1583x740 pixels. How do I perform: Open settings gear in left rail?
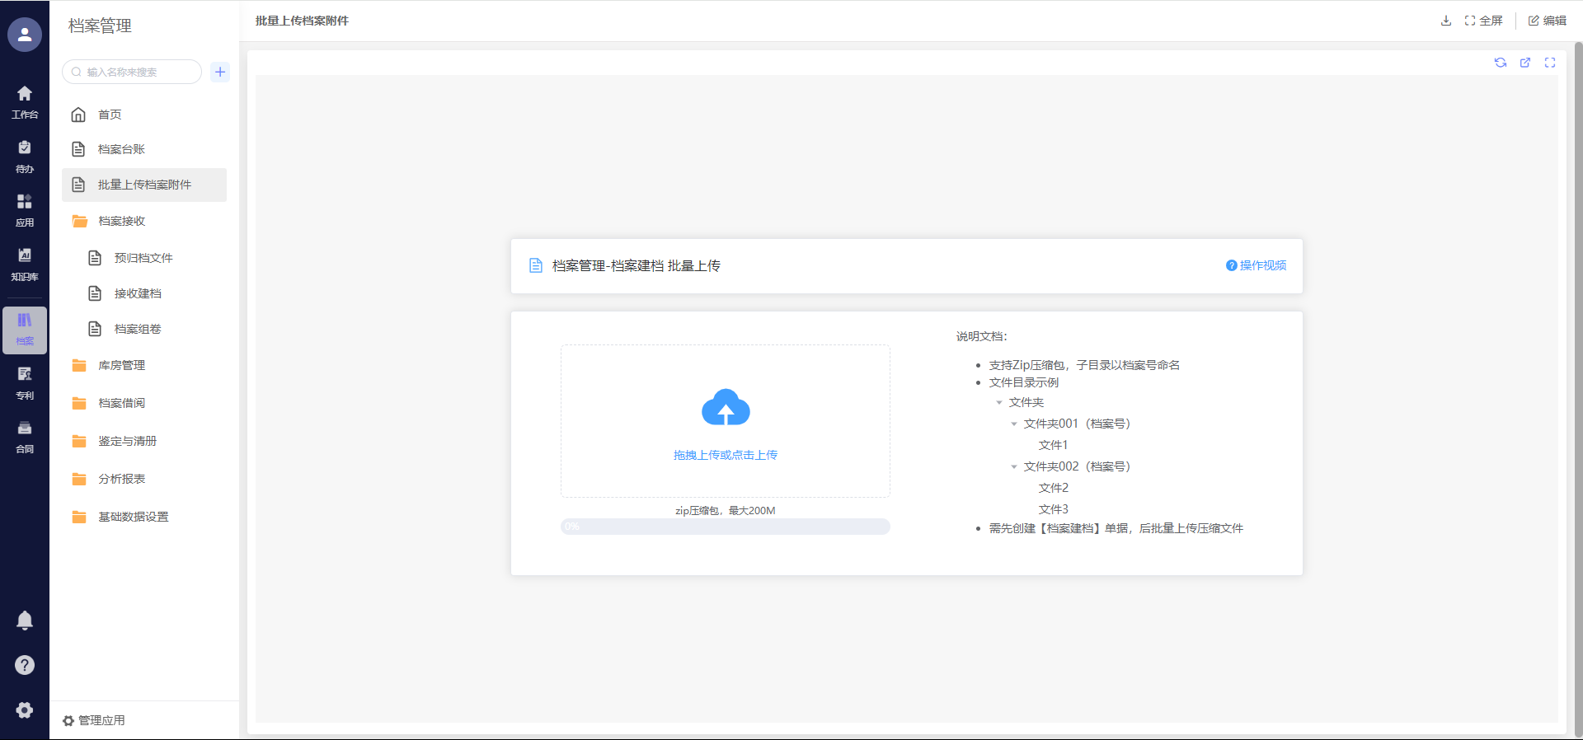[25, 710]
